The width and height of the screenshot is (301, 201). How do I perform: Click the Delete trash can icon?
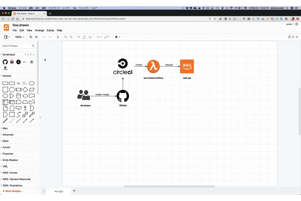58,37
